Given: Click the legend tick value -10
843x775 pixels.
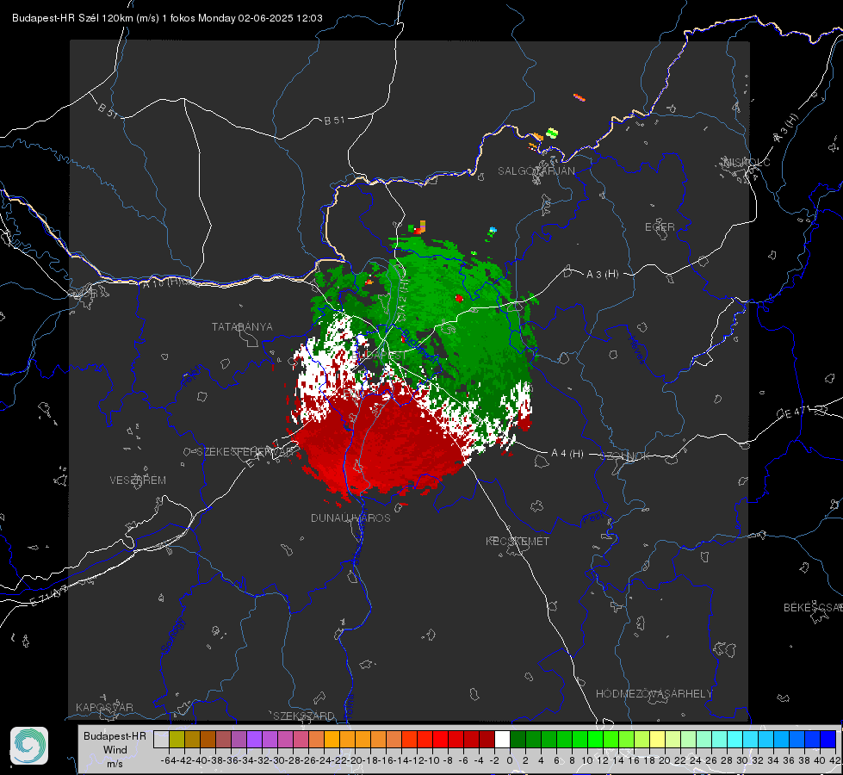Looking at the screenshot, I should point(433,760).
